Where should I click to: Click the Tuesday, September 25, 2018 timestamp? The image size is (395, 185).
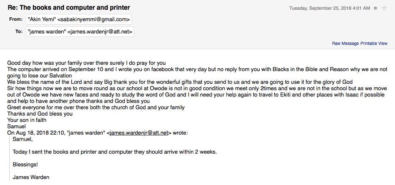click(329, 8)
